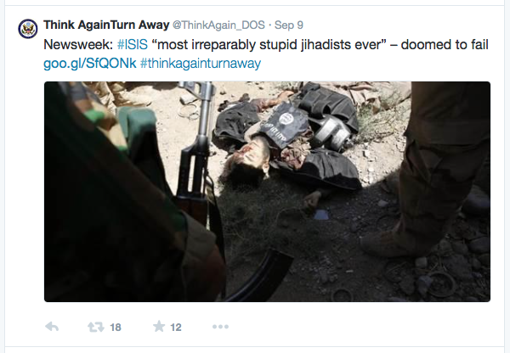View the retweet count of 18
Viewport: 510px width, 353px height.
[x=116, y=327]
